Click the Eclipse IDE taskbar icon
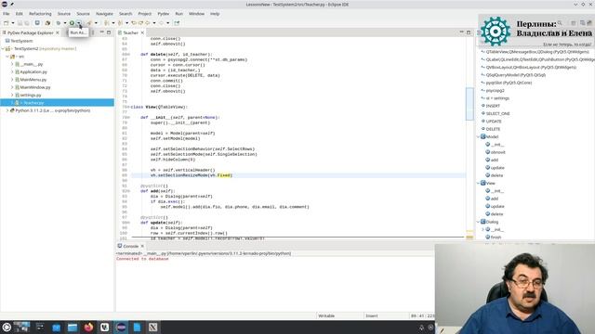Image resolution: width=595 pixels, height=334 pixels. (x=122, y=328)
